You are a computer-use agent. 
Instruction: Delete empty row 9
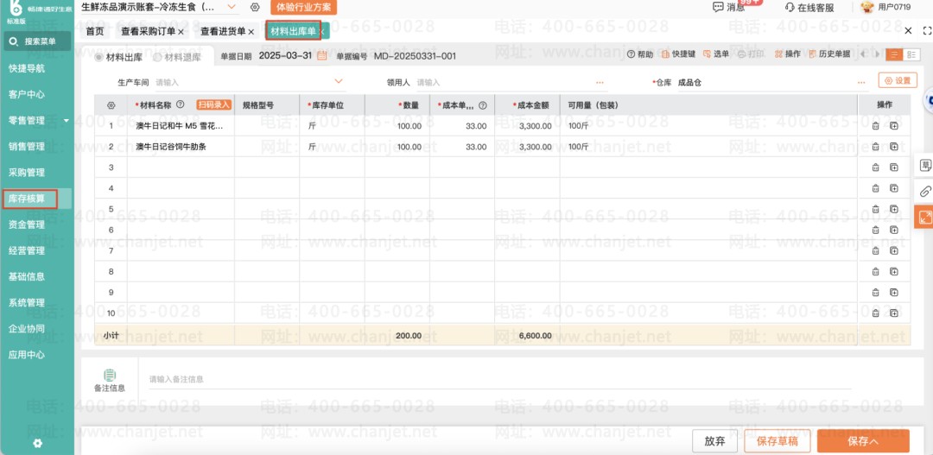[875, 292]
